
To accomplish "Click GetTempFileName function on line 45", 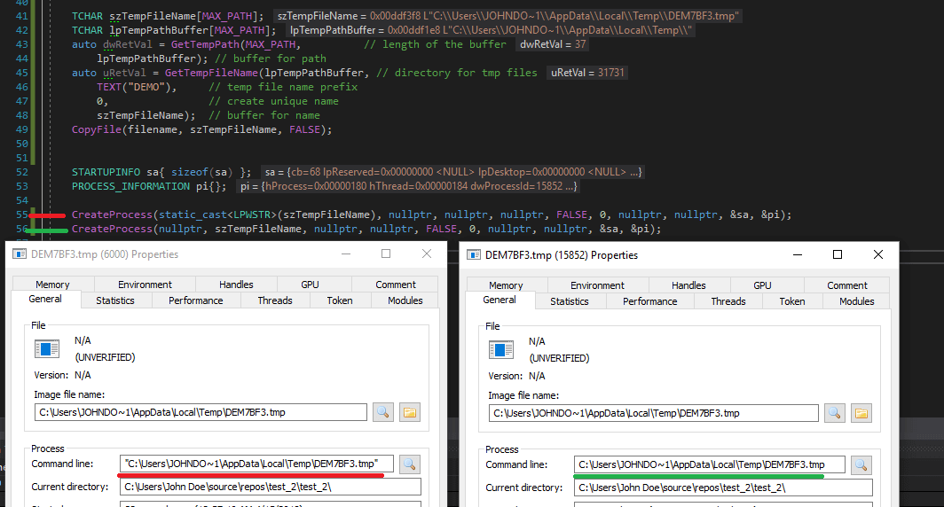I will pyautogui.click(x=211, y=73).
